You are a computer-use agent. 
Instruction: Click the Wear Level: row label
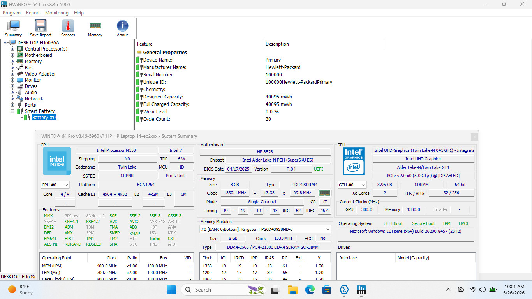(156, 111)
